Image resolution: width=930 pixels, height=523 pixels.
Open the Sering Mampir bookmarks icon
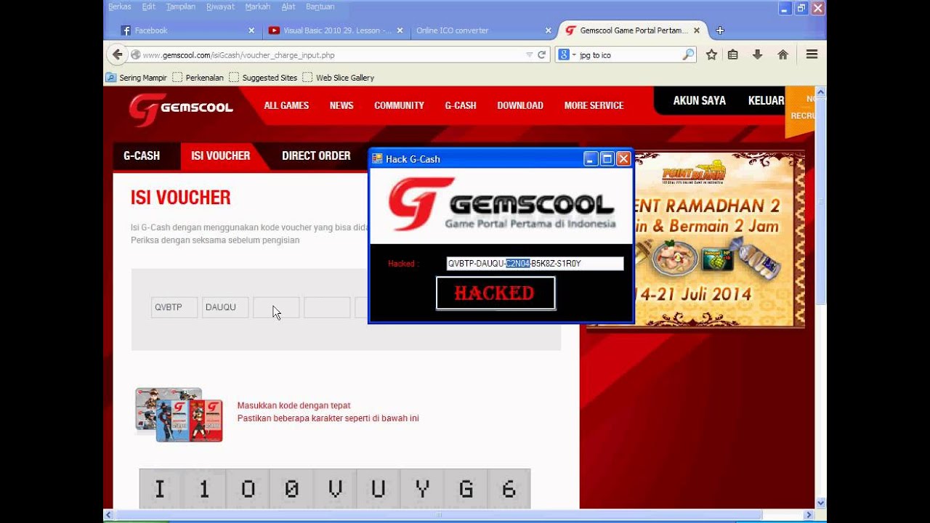111,78
